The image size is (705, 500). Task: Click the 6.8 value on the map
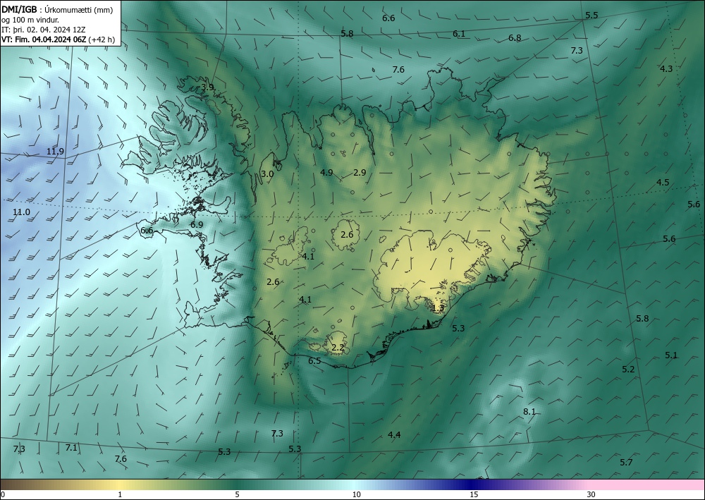515,38
